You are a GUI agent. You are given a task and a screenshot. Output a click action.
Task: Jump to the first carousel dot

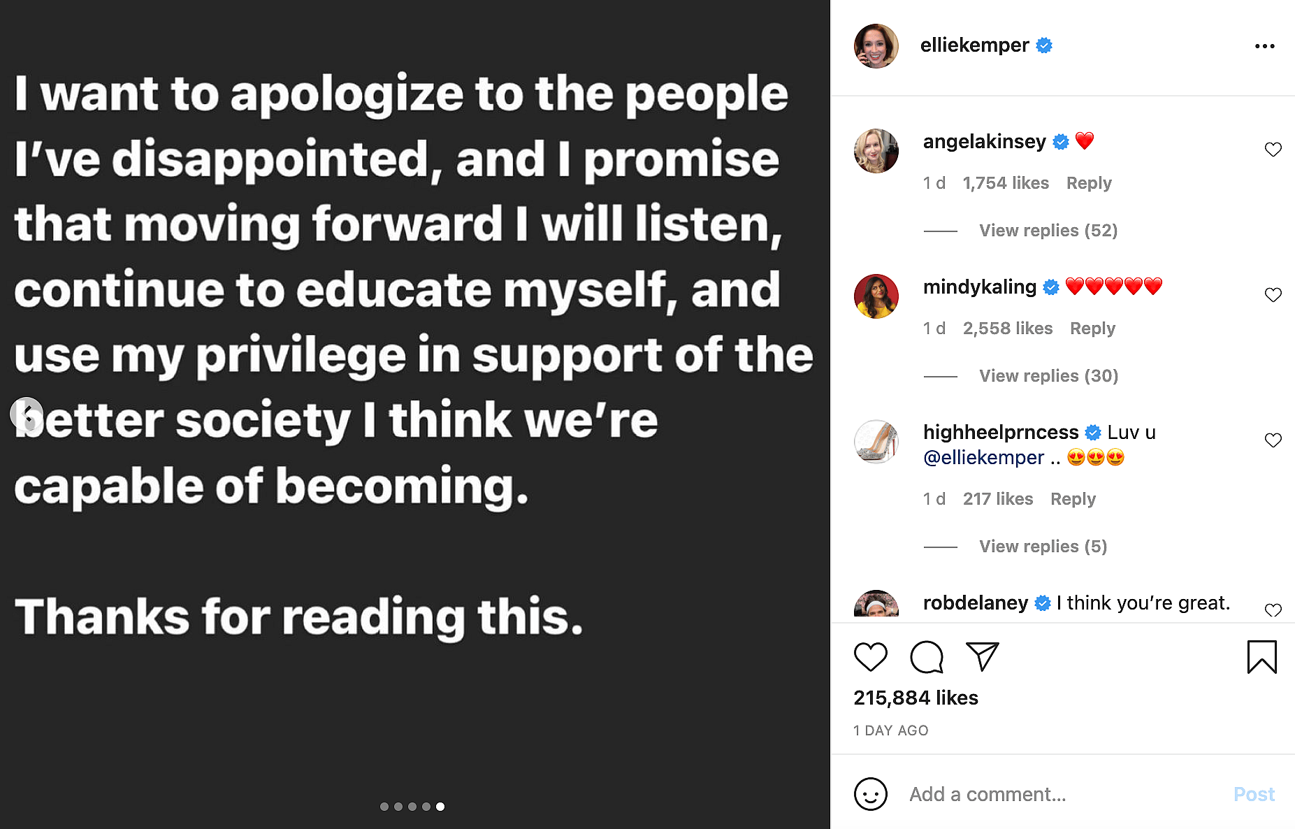click(x=384, y=807)
